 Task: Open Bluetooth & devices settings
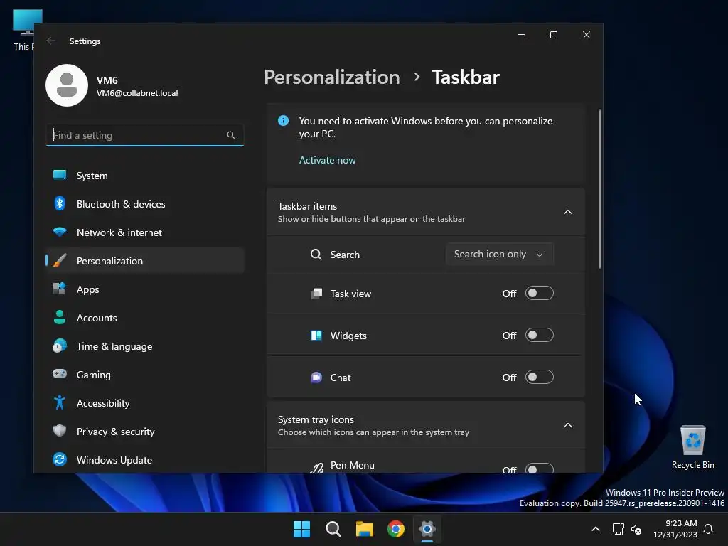click(145, 204)
